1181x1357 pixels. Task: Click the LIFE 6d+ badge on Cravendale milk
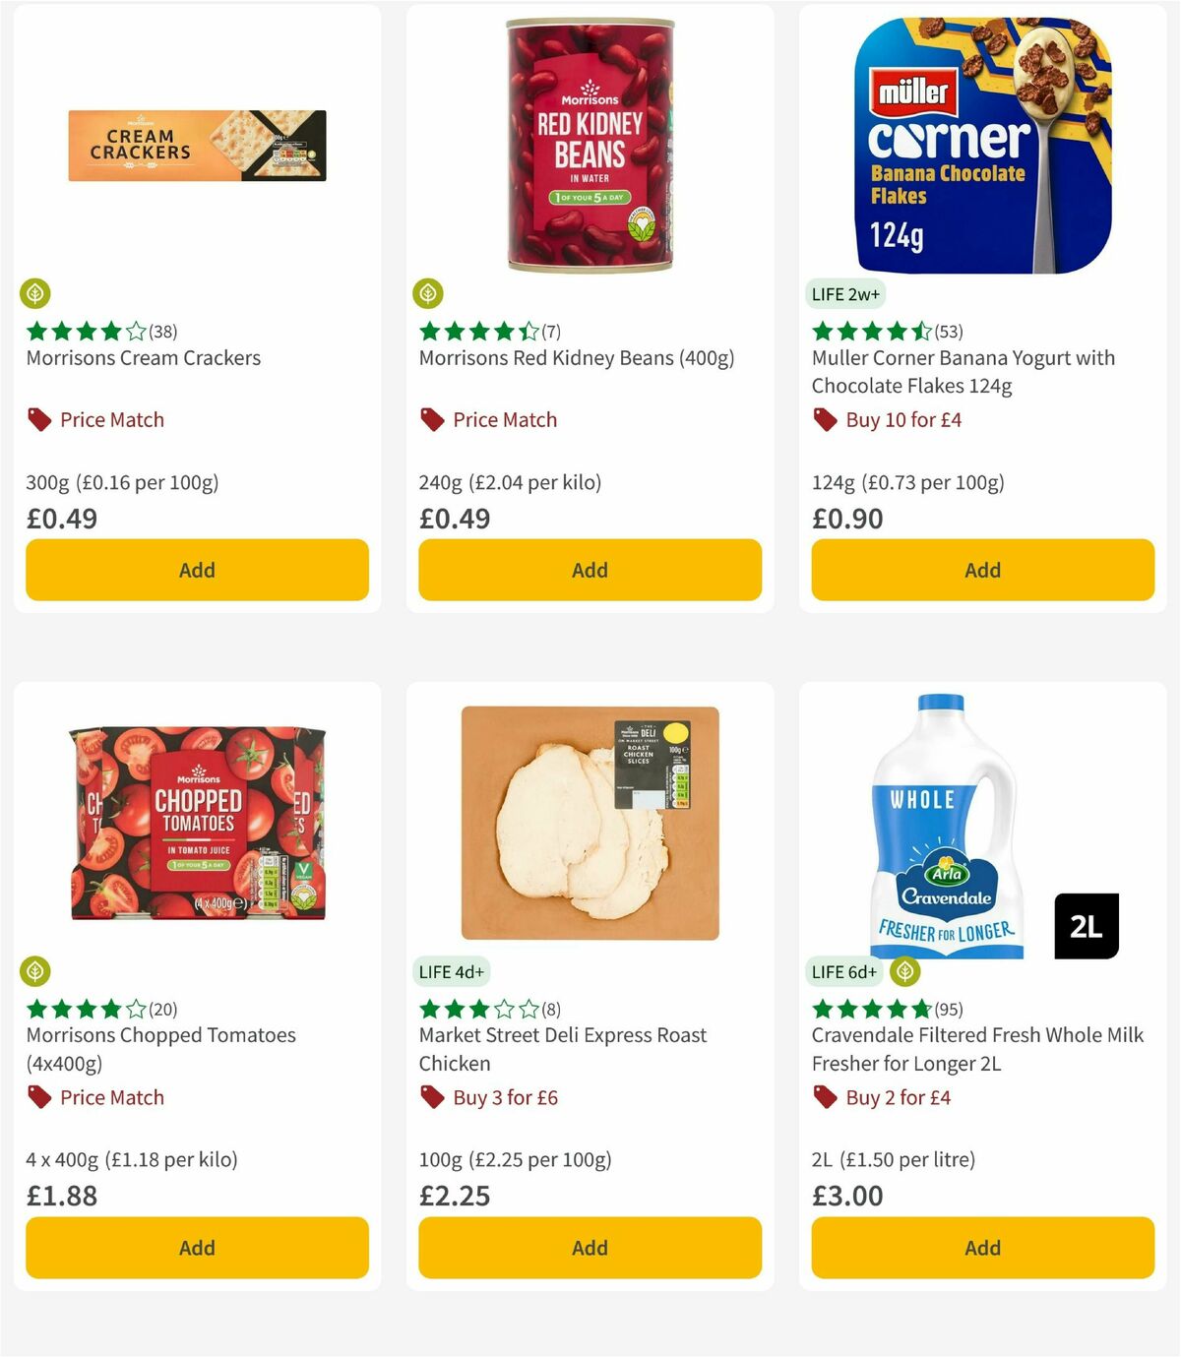843,971
